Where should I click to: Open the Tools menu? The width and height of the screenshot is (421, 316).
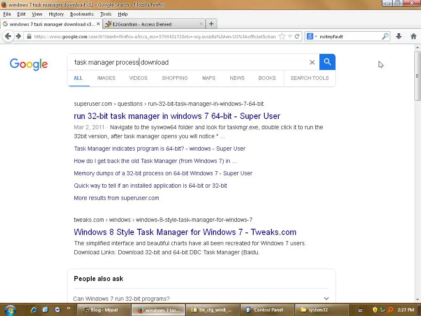coord(106,14)
